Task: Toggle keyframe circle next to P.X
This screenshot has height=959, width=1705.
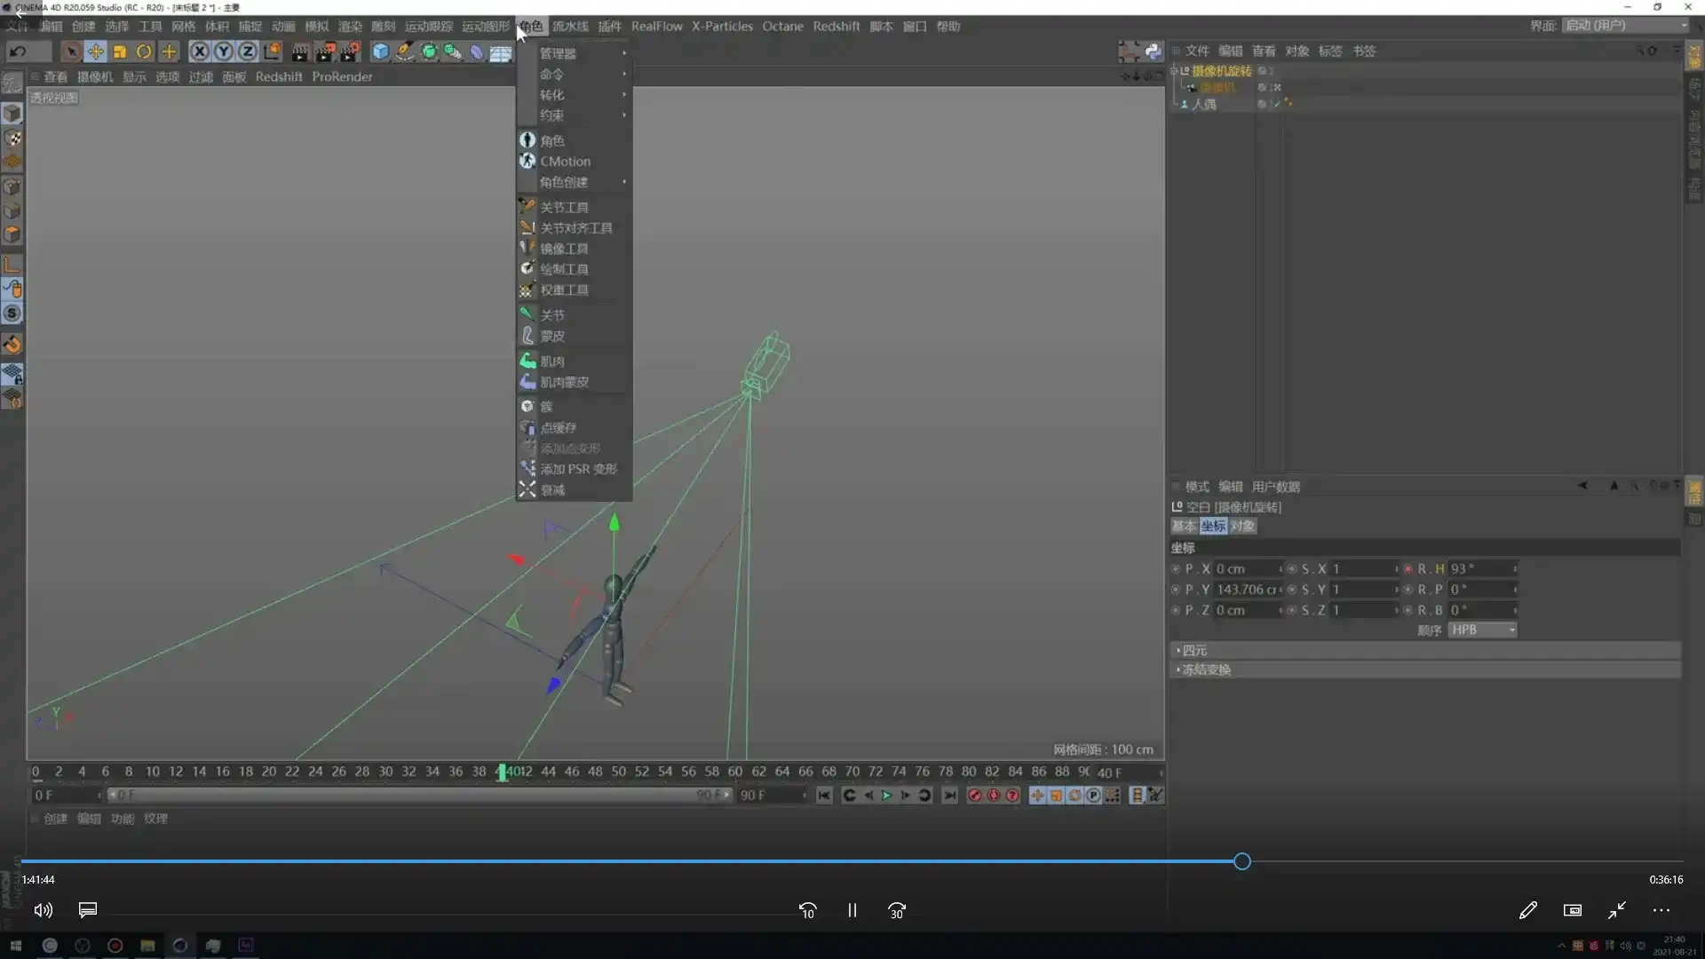Action: 1176,569
